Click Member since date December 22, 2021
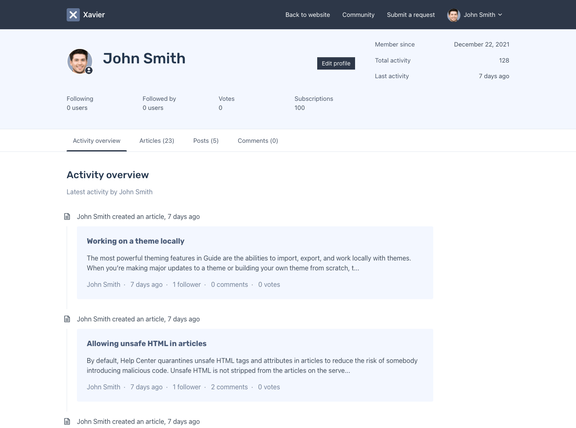The height and width of the screenshot is (428, 576). 481,44
